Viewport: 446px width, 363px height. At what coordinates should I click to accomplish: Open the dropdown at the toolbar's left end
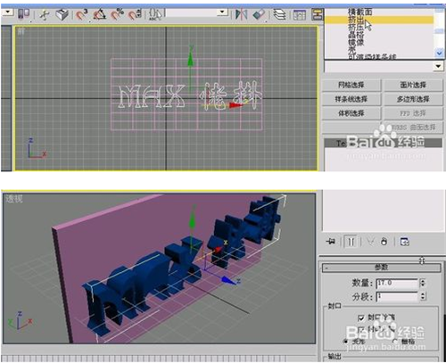tap(8, 12)
